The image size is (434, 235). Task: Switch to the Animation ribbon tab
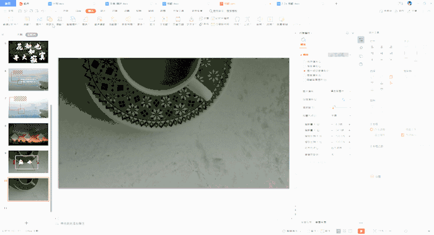(x=126, y=11)
